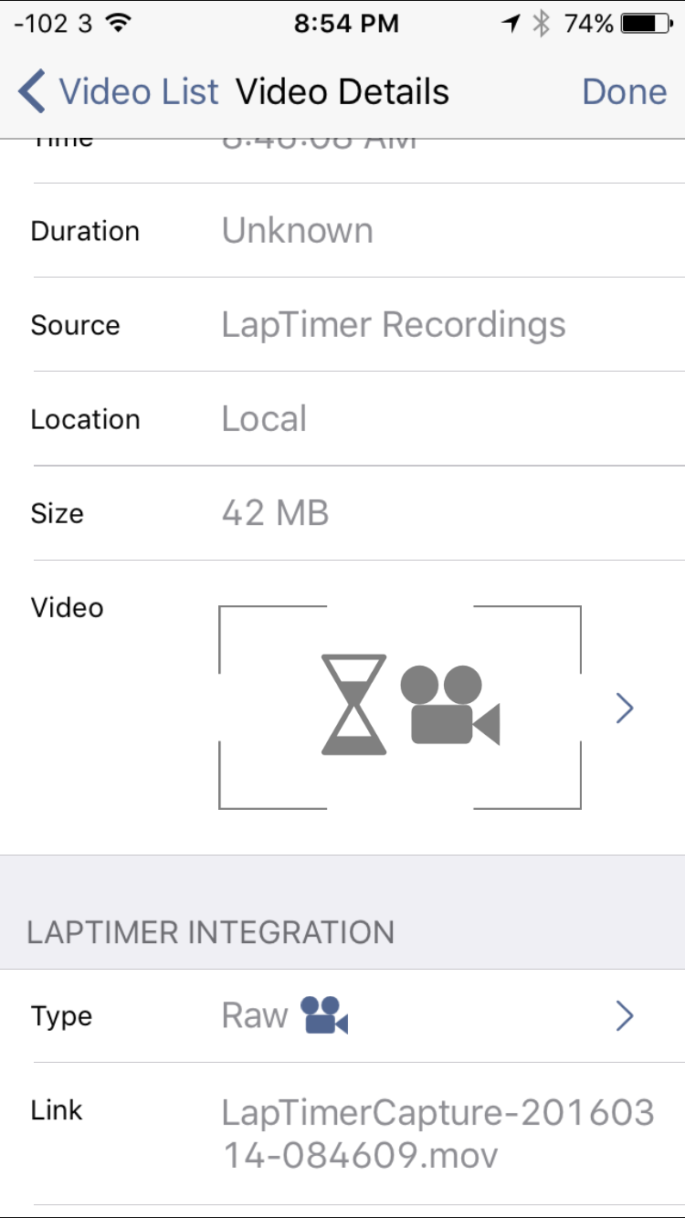The width and height of the screenshot is (685, 1218).
Task: Tap the Wi-Fi signal icon
Action: point(118,24)
